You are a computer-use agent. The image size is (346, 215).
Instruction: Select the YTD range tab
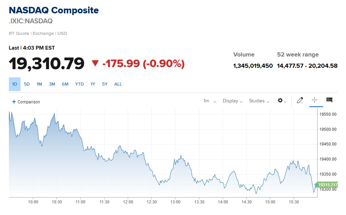point(79,84)
